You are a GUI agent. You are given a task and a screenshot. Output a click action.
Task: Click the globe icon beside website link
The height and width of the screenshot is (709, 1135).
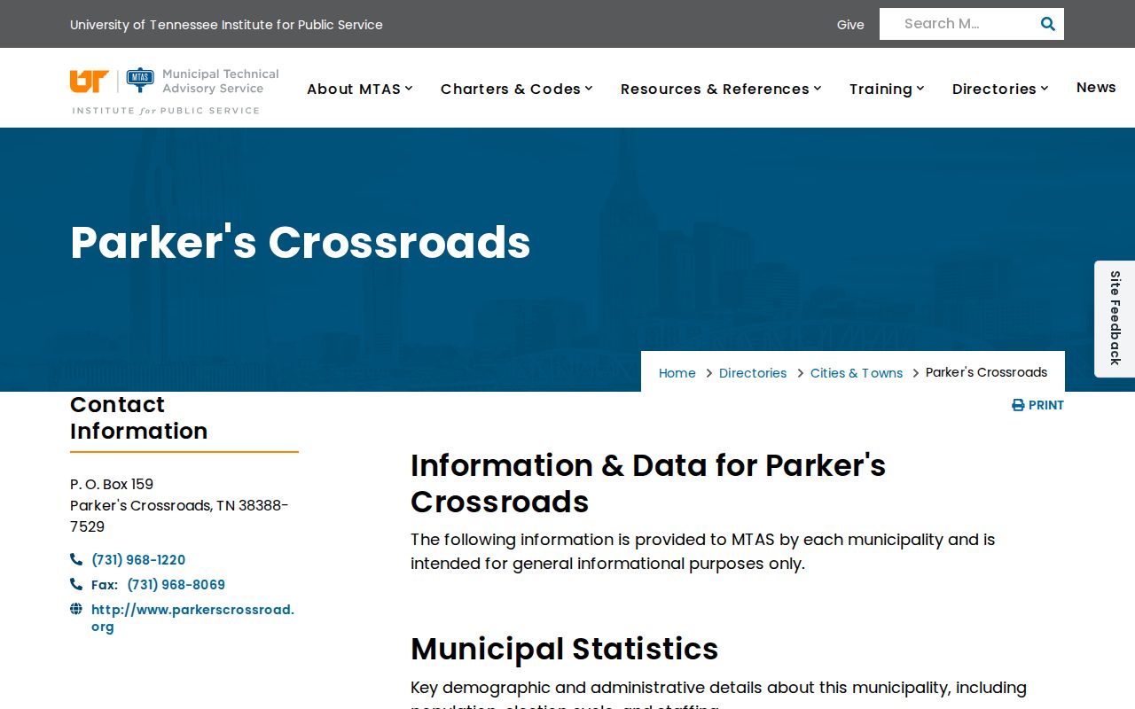tap(76, 609)
